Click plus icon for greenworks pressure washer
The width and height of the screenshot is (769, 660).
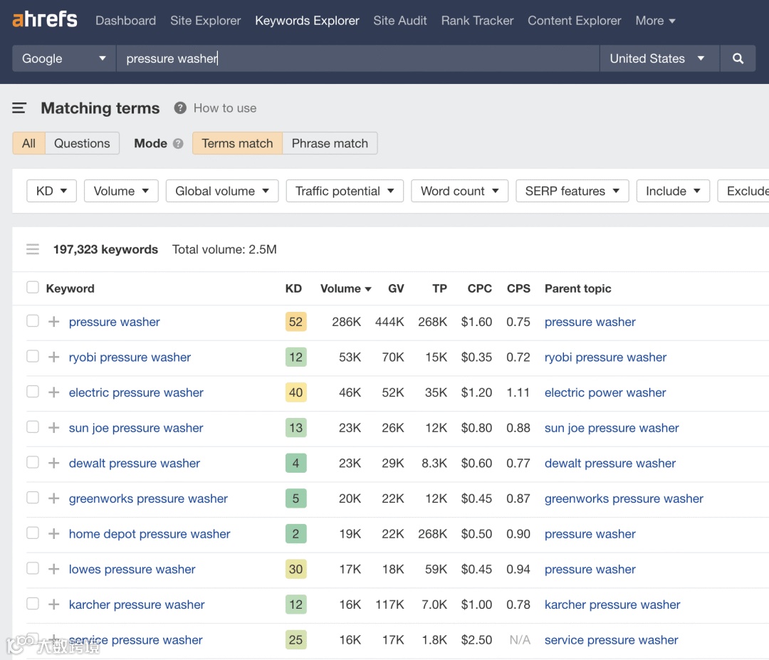(54, 498)
